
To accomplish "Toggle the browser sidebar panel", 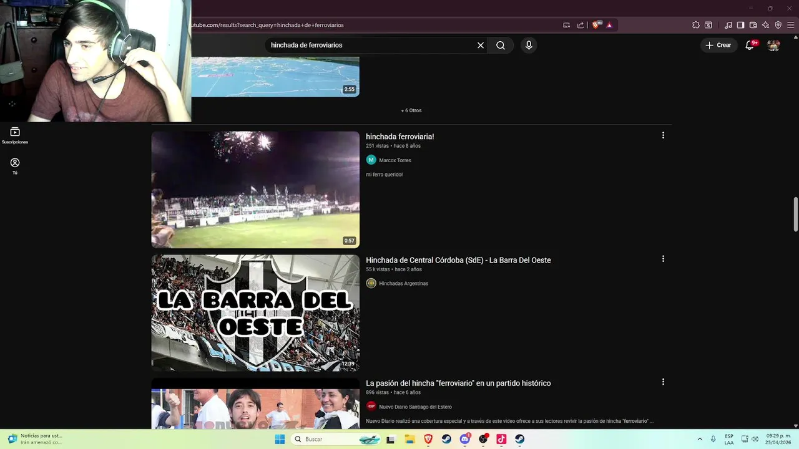I will click(740, 25).
